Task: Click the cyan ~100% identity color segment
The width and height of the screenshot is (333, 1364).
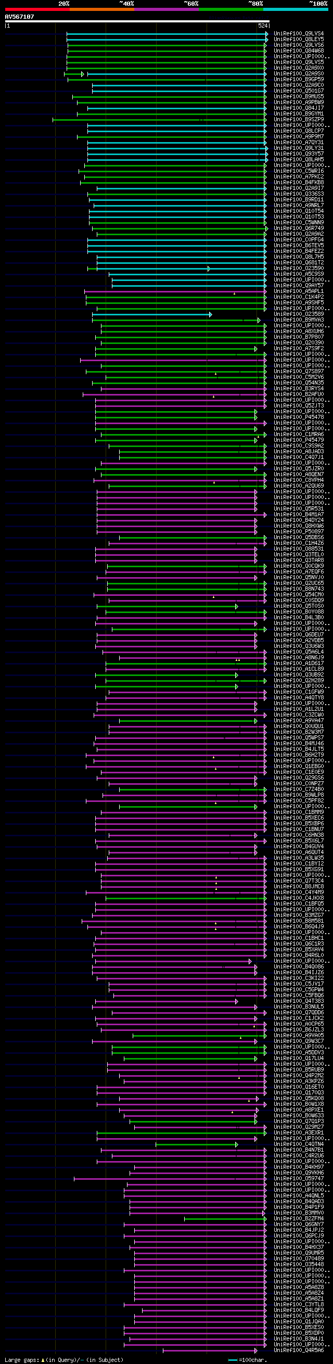Action: (x=296, y=9)
